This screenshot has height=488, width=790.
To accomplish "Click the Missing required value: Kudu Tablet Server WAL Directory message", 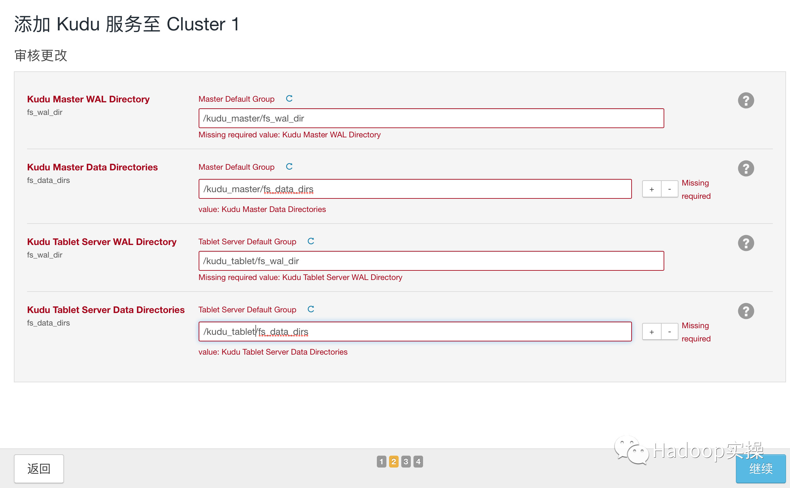I will point(300,277).
